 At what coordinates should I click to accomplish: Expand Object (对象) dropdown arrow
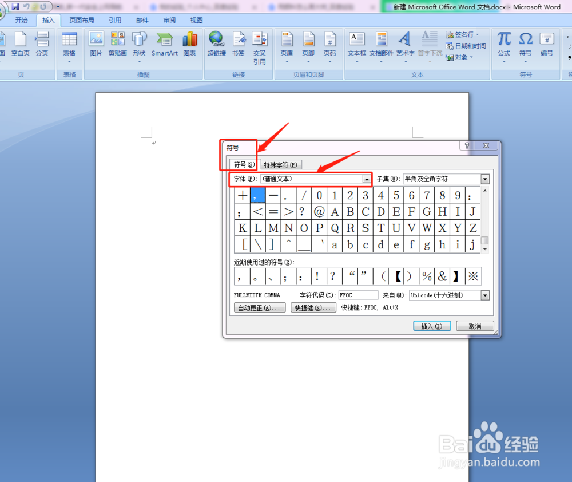point(471,57)
